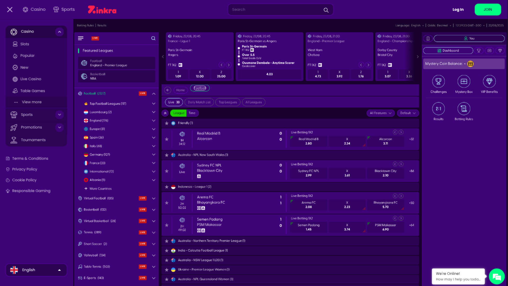Open the All Features dropdown

click(x=380, y=113)
